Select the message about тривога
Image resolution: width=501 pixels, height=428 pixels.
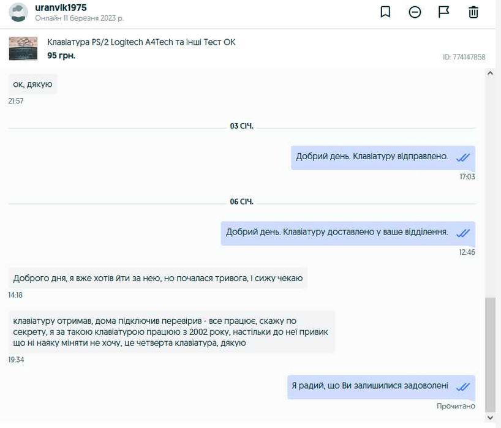coord(157,278)
